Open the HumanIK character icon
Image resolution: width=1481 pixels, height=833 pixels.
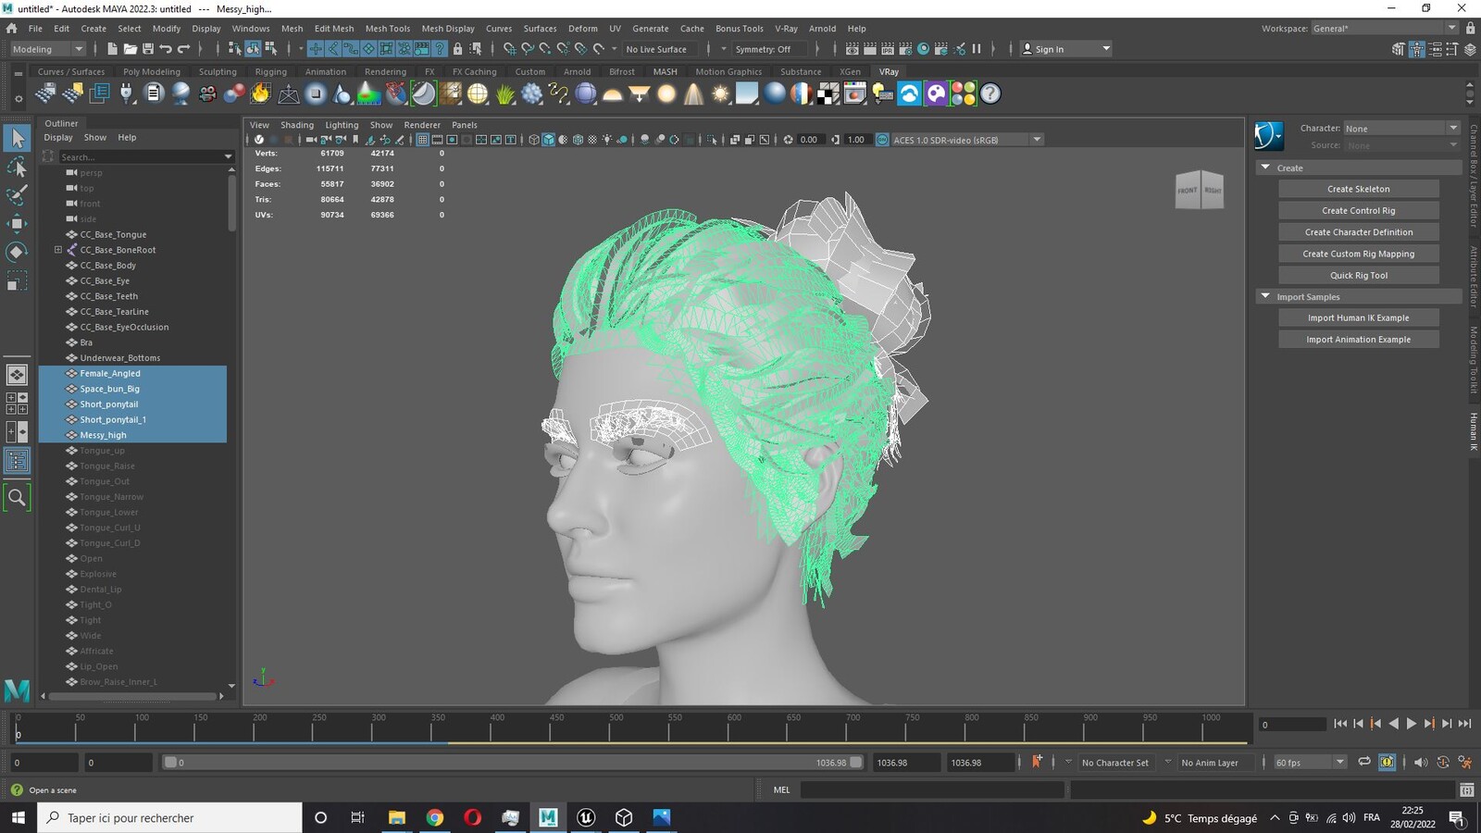pos(1269,136)
